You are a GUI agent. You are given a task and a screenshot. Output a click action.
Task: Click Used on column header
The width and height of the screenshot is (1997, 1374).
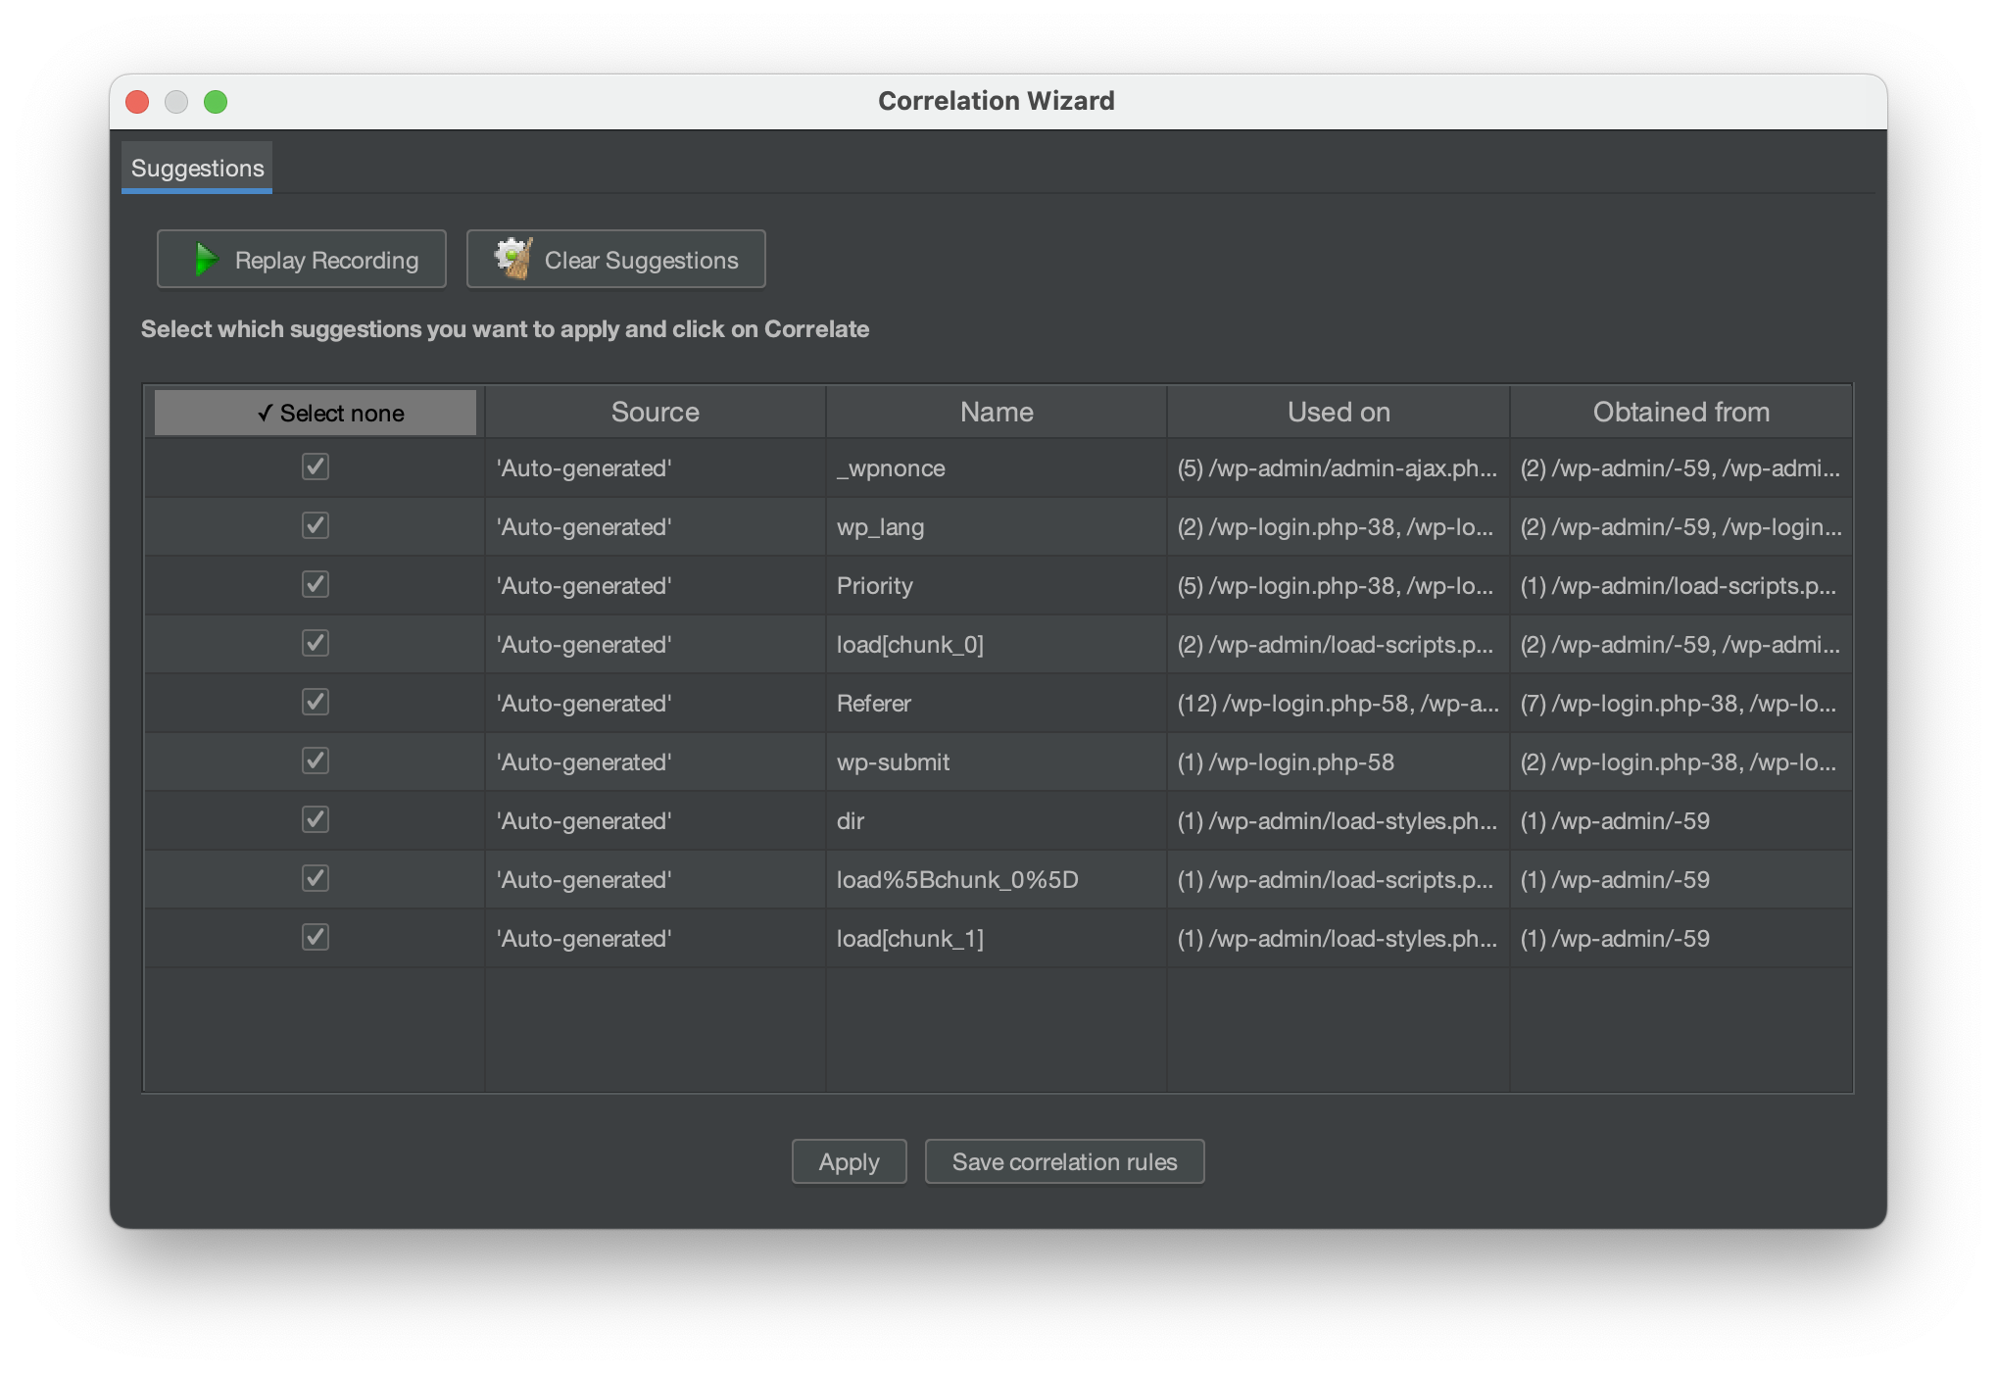tap(1337, 410)
